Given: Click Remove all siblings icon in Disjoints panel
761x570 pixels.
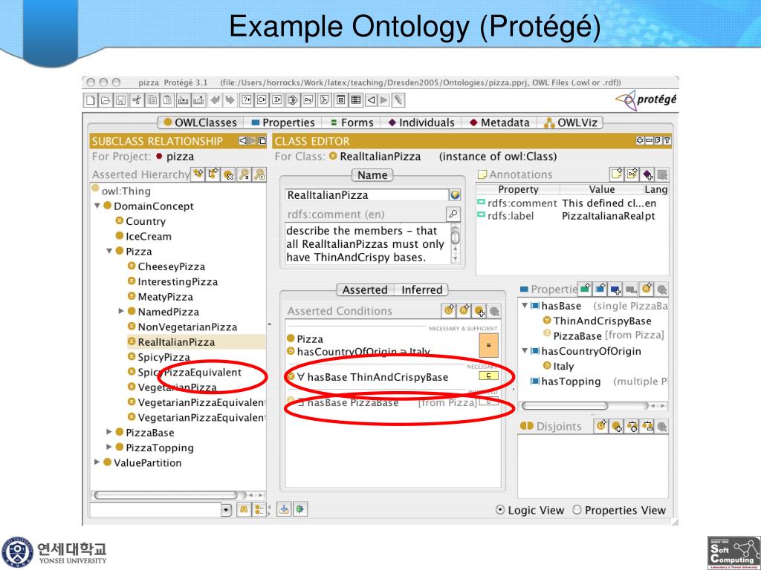Looking at the screenshot, I should click(x=647, y=426).
